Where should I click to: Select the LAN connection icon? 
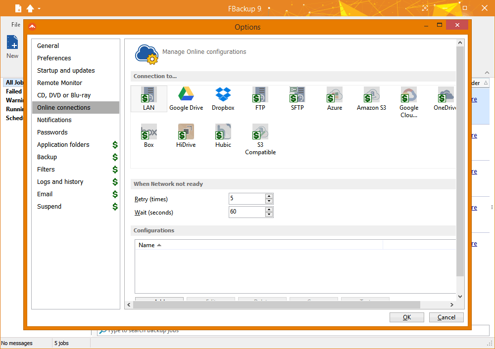148,99
